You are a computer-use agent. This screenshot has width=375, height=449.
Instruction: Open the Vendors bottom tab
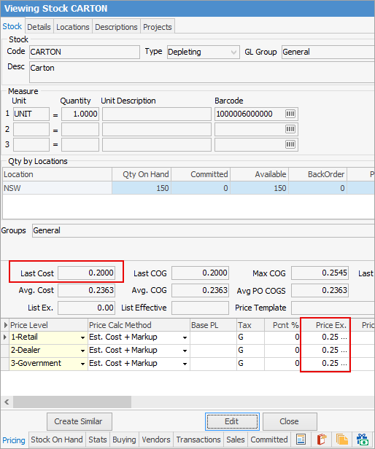pos(156,440)
